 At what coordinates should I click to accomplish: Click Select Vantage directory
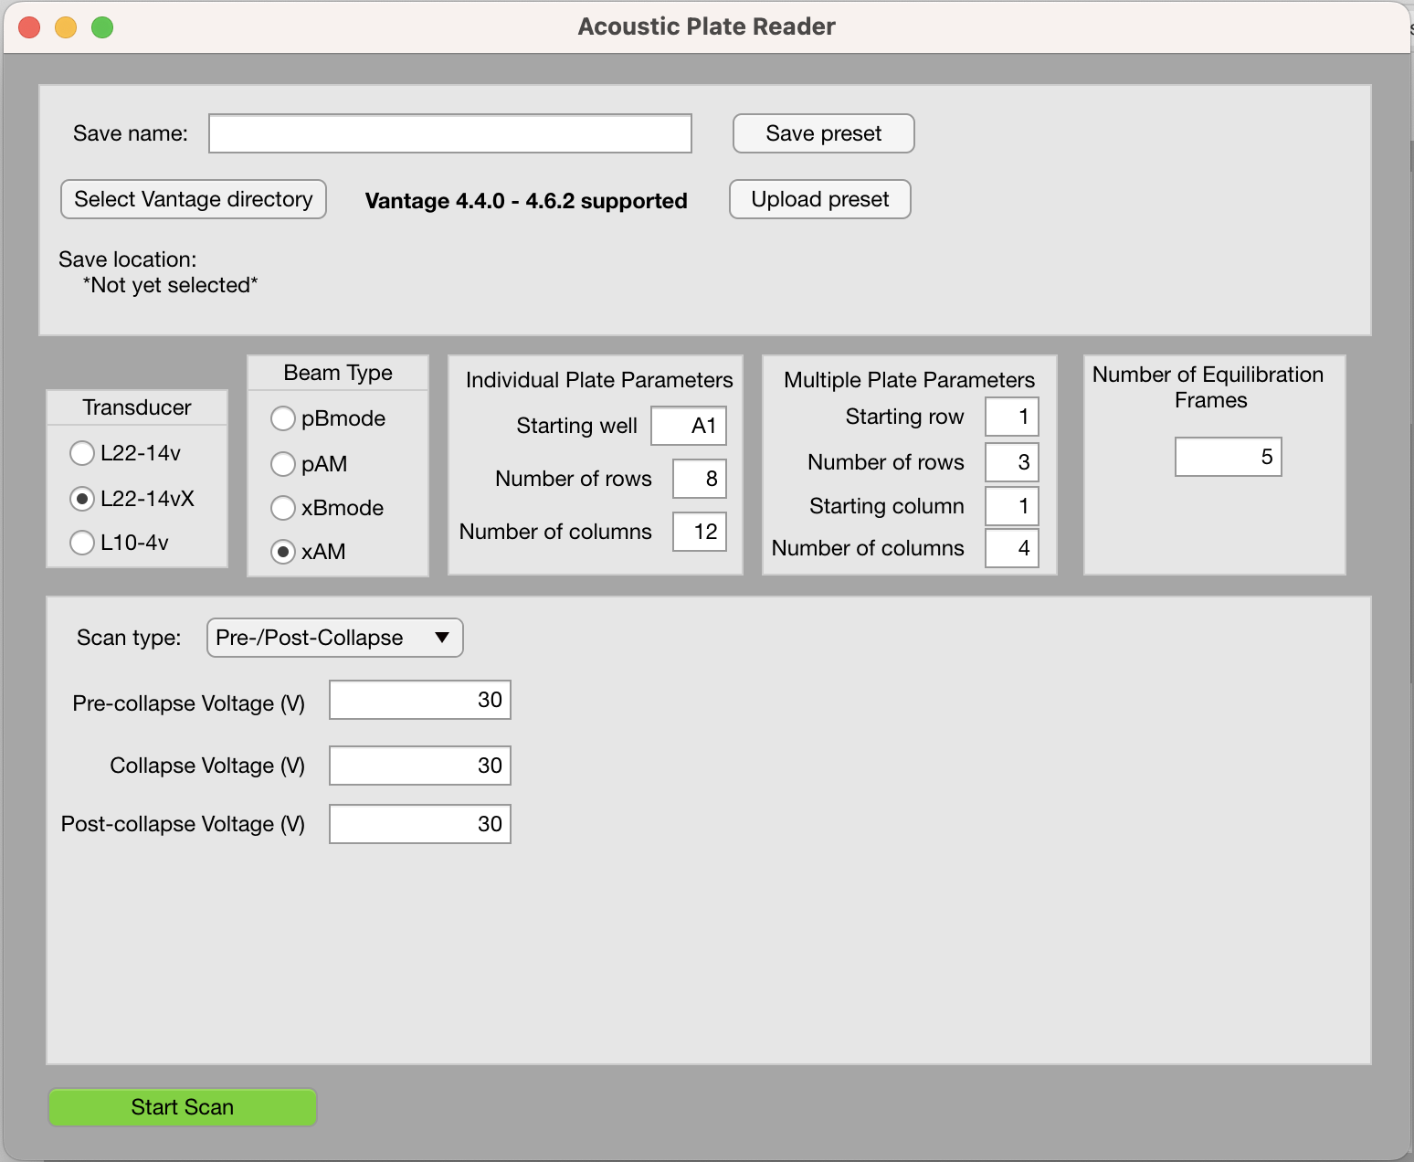tap(193, 199)
